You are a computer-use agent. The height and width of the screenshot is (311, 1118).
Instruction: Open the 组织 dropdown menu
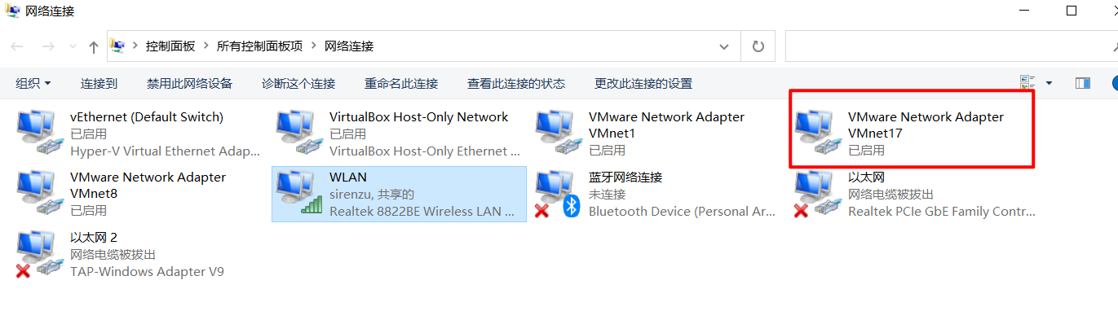(33, 83)
